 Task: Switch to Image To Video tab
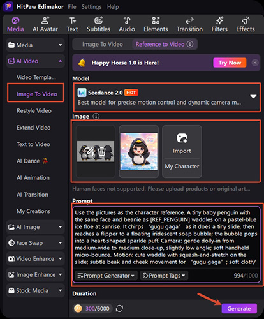coord(103,44)
